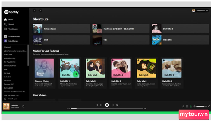The image size is (211, 122).
Task: Open the Search page
Action: click(9, 24)
